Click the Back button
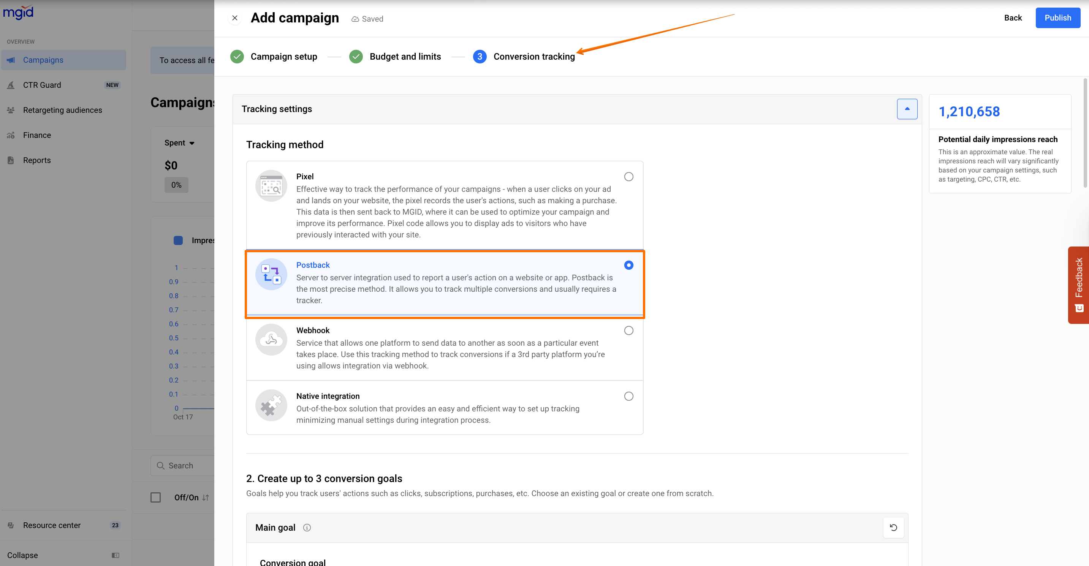 pyautogui.click(x=1013, y=18)
